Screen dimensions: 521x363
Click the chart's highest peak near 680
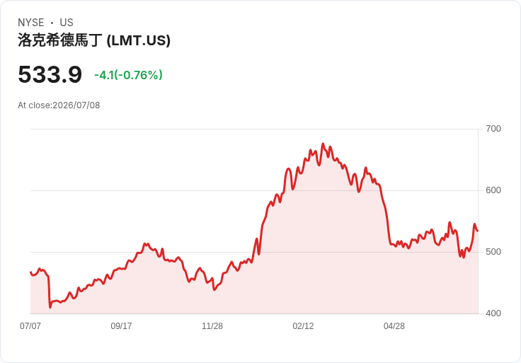tap(323, 144)
